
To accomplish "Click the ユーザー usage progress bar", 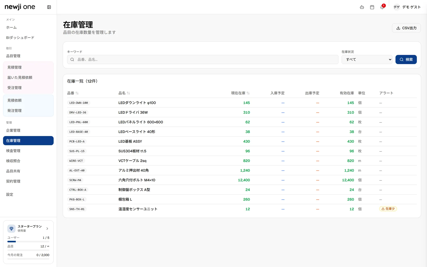I will tap(28, 241).
